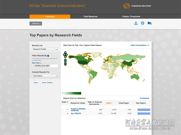
Task: Zoom in the map with plus button
Action: [x=65, y=60]
